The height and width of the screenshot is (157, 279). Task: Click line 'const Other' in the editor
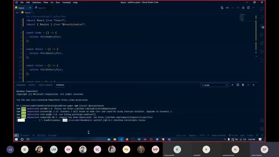[x=42, y=65]
